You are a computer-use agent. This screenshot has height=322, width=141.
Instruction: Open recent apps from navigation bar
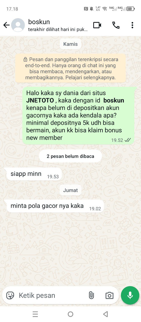(35, 314)
